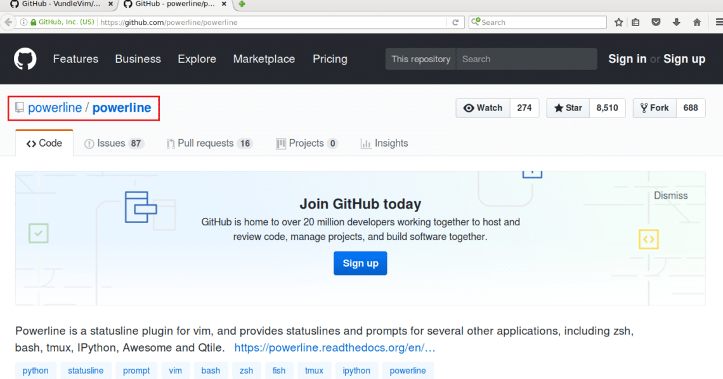The height and width of the screenshot is (379, 723).
Task: Go back with browser back arrow
Action: coord(8,22)
